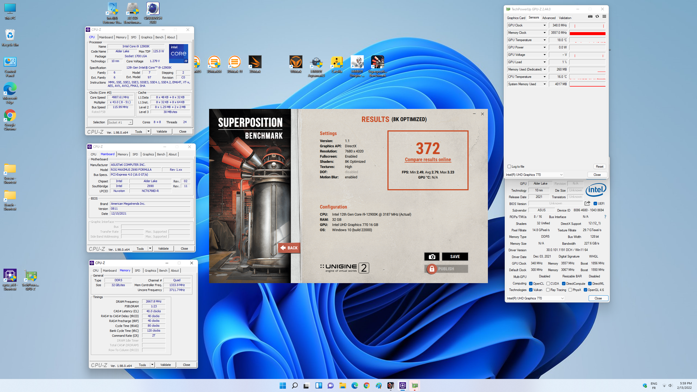
Task: Open the Control Panel desktop icon
Action: pos(10,67)
